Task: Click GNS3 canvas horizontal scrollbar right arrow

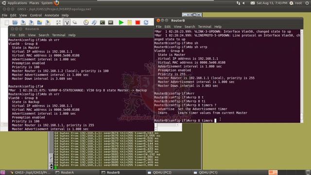Action: (177, 125)
